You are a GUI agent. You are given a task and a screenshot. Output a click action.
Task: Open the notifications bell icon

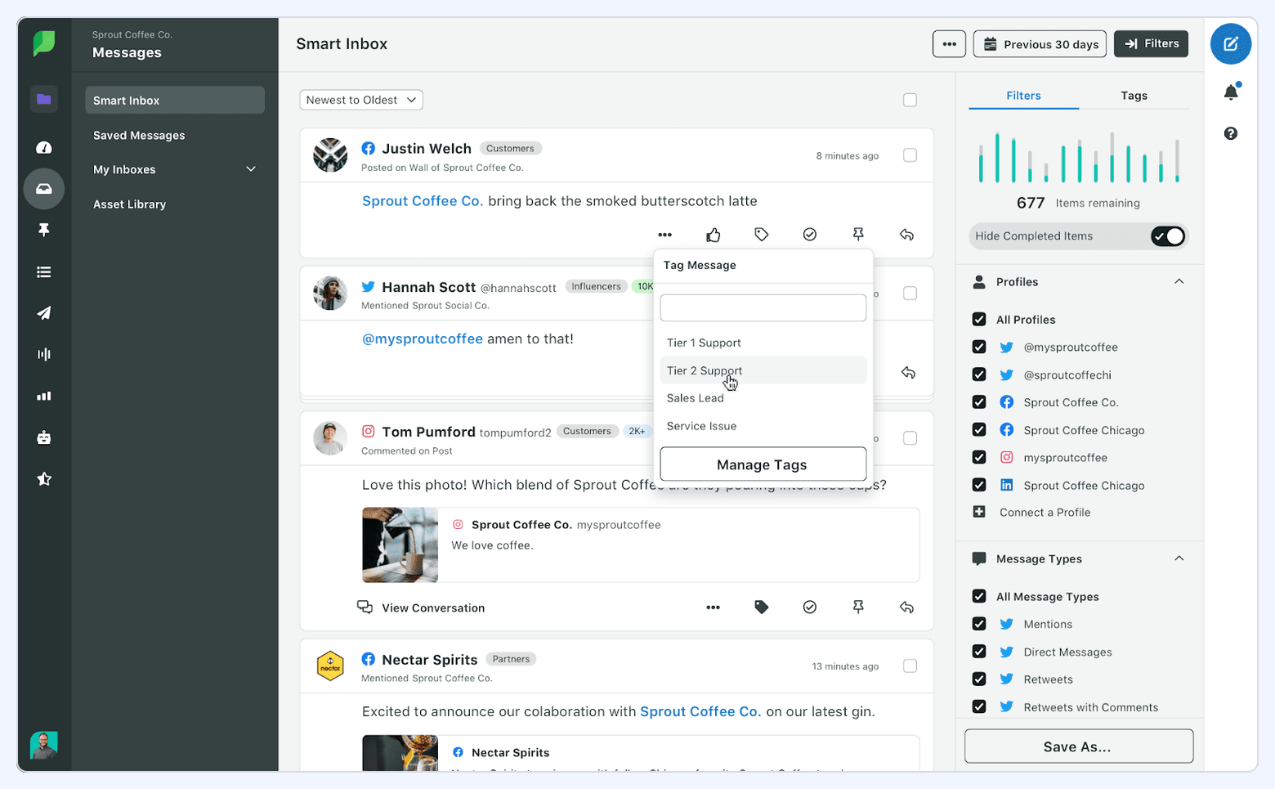(1230, 92)
